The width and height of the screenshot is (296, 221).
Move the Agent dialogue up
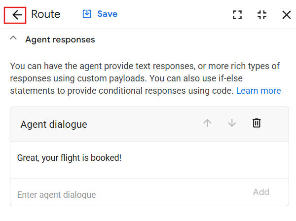[x=207, y=123]
